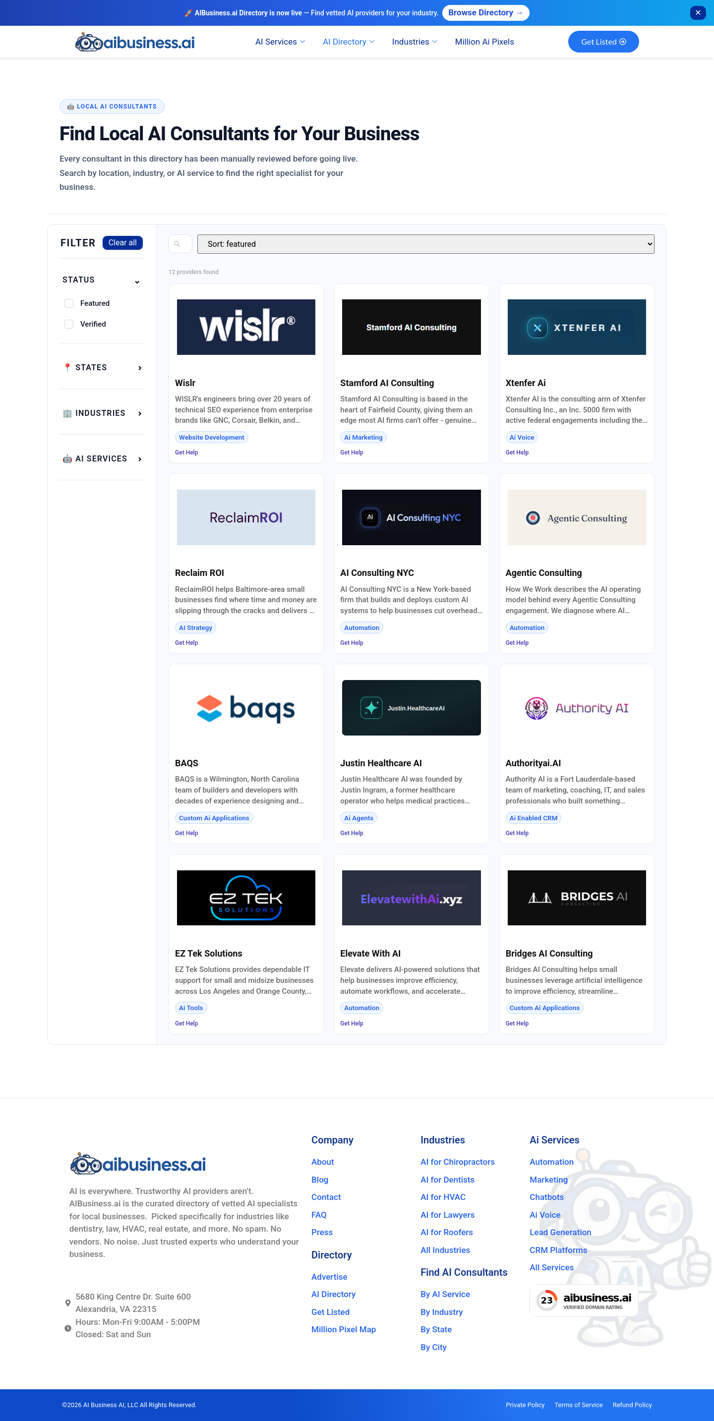Click the footer aibusiness.ai logo

pyautogui.click(x=138, y=1163)
